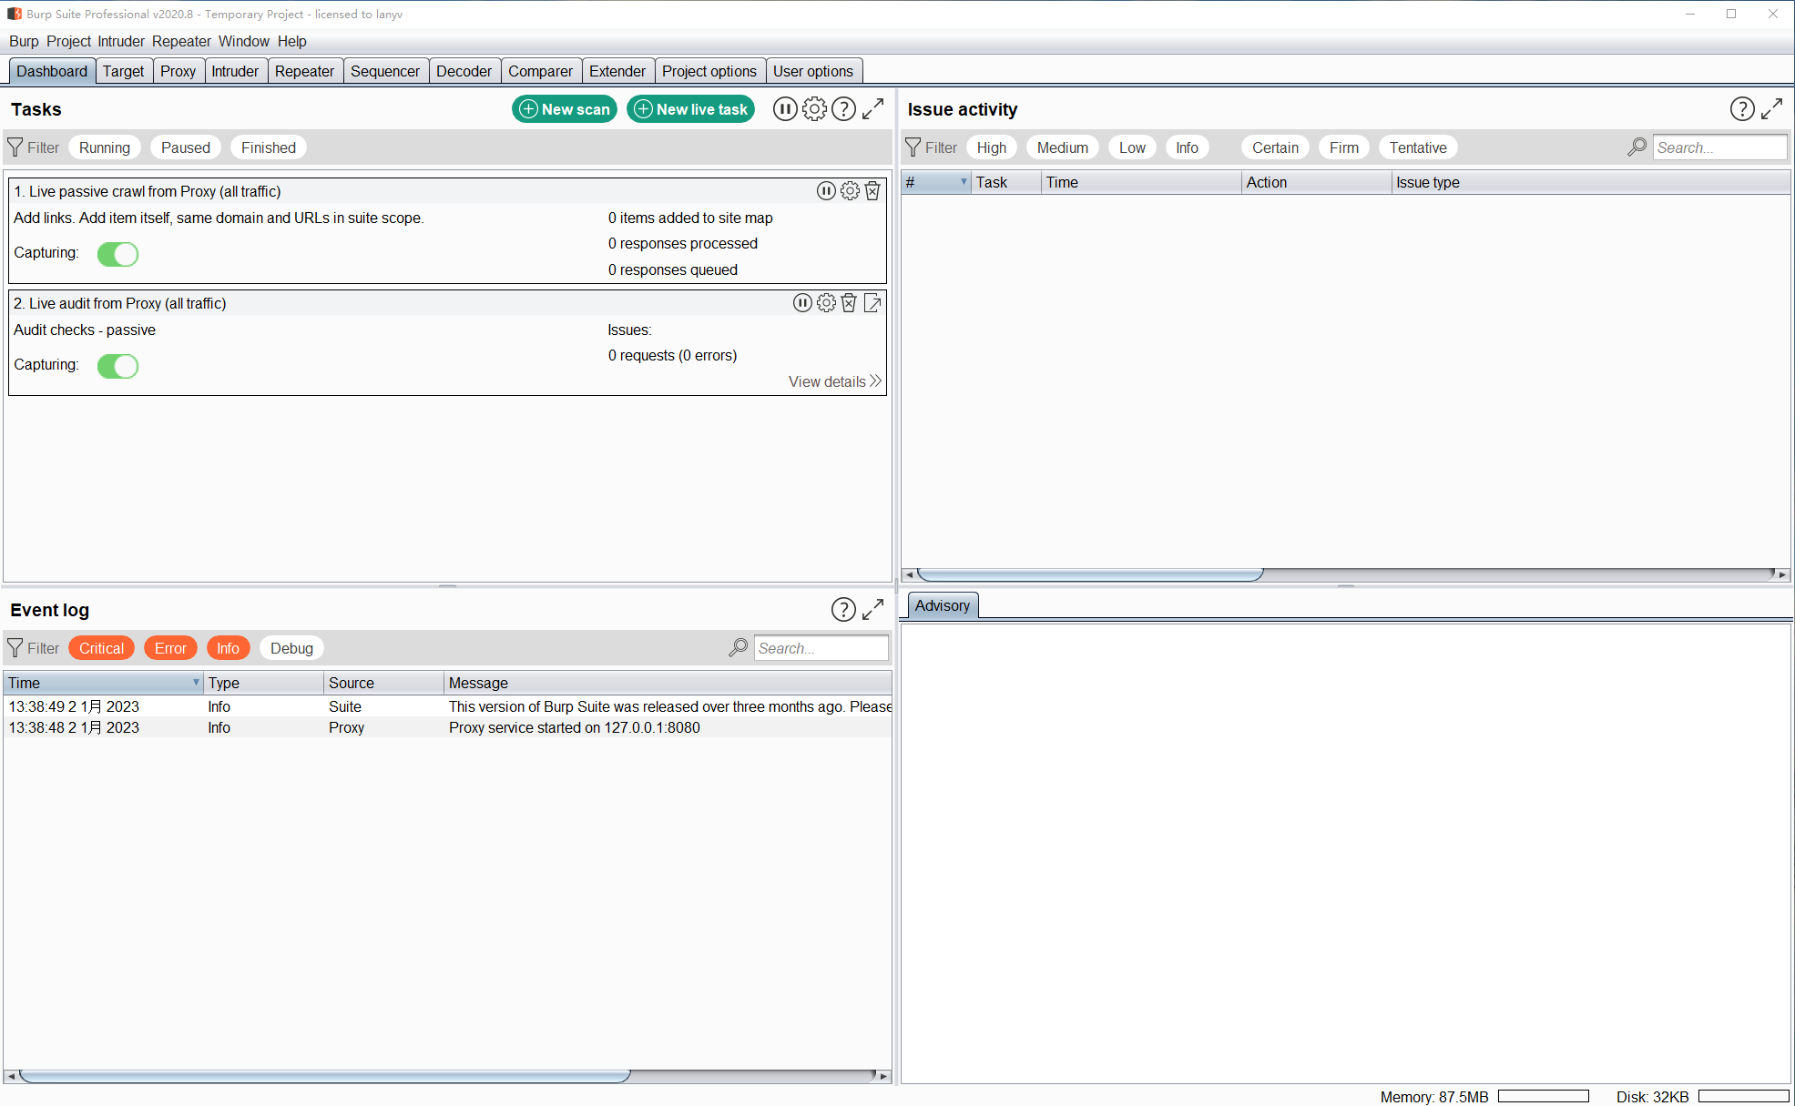Select the Advisory tab
The height and width of the screenshot is (1106, 1795).
[x=942, y=606]
